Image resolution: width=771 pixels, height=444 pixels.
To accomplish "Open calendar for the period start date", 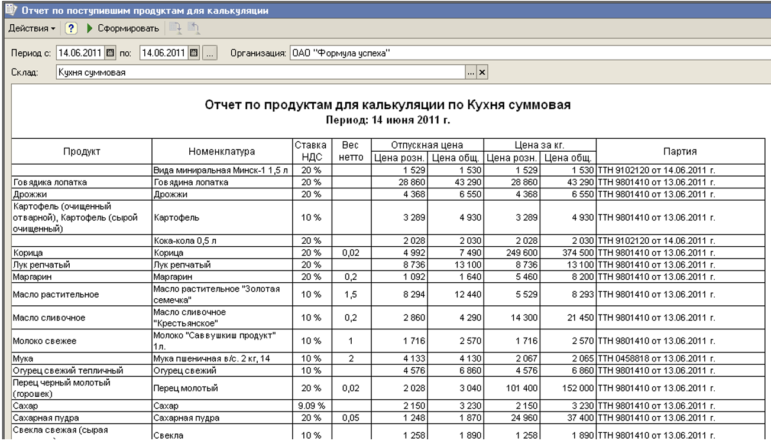I will (x=111, y=54).
